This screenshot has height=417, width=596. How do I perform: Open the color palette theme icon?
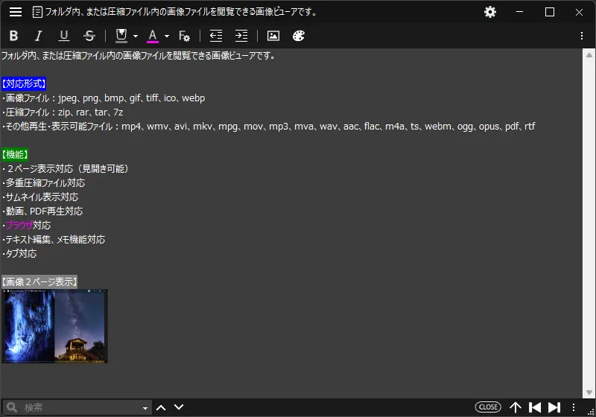pyautogui.click(x=299, y=36)
